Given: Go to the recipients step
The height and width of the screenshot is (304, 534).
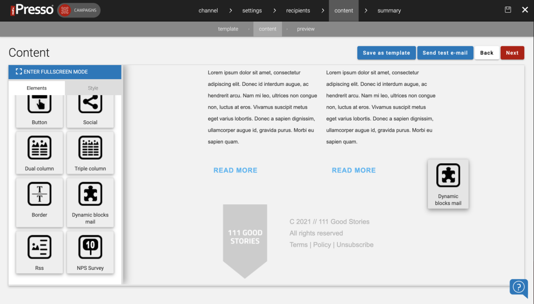Looking at the screenshot, I should [298, 11].
